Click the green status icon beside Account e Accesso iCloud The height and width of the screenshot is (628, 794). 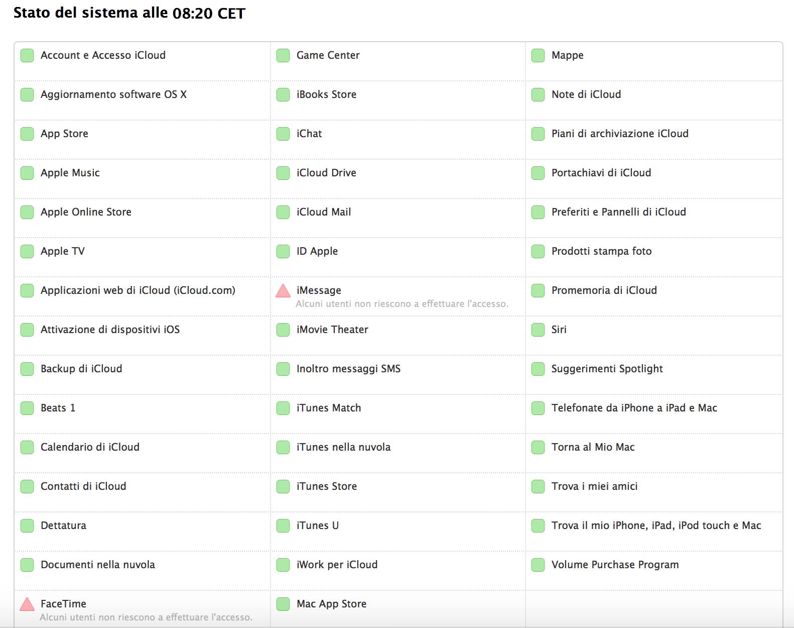(27, 55)
